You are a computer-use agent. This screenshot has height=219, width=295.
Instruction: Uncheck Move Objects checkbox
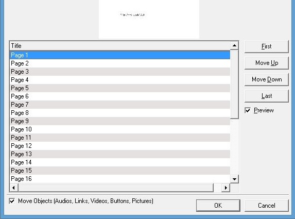12,201
